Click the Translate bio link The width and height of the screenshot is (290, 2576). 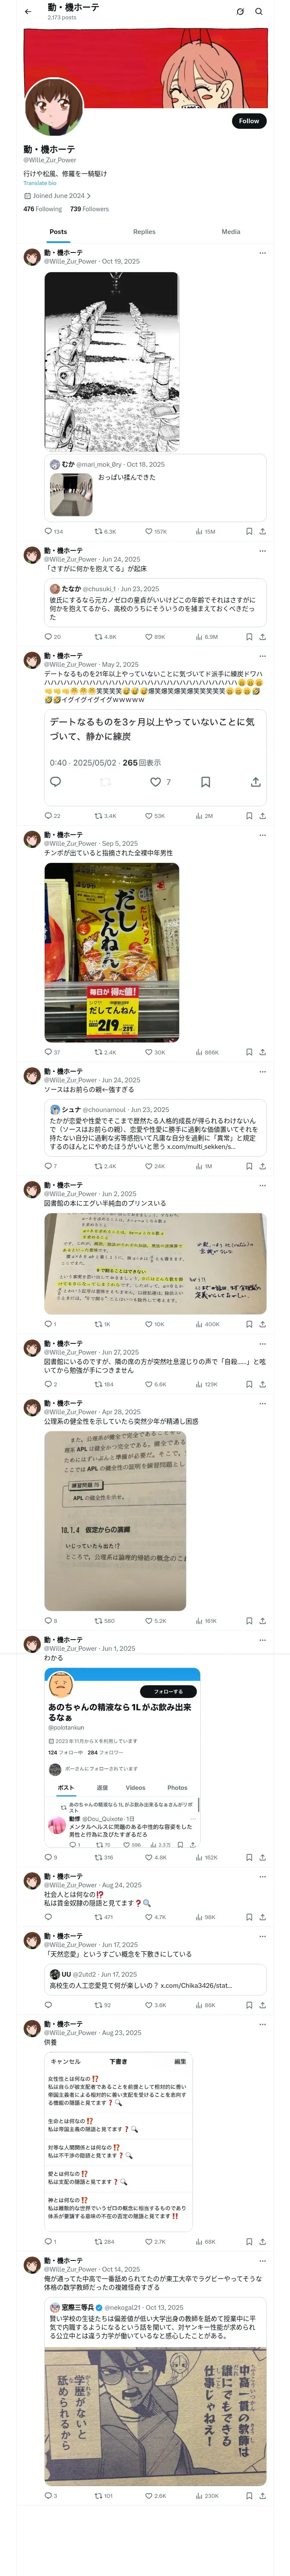click(x=40, y=183)
